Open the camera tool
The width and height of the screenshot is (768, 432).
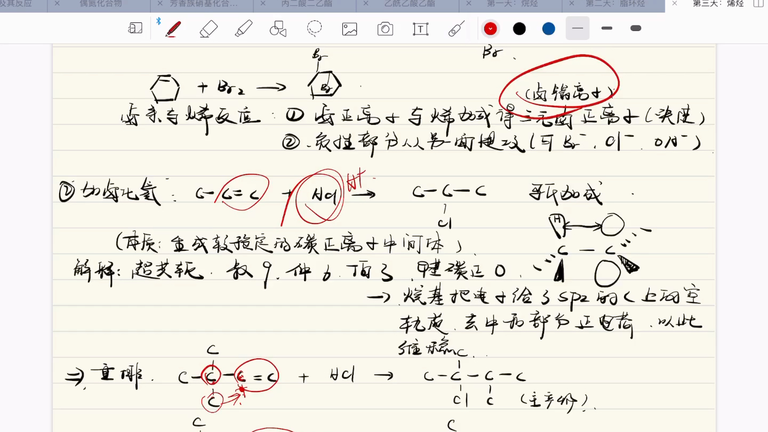click(385, 29)
